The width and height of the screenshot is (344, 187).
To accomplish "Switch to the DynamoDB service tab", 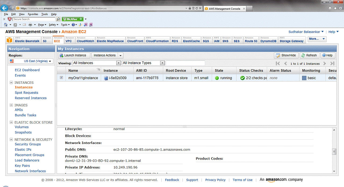I will pyautogui.click(x=268, y=40).
